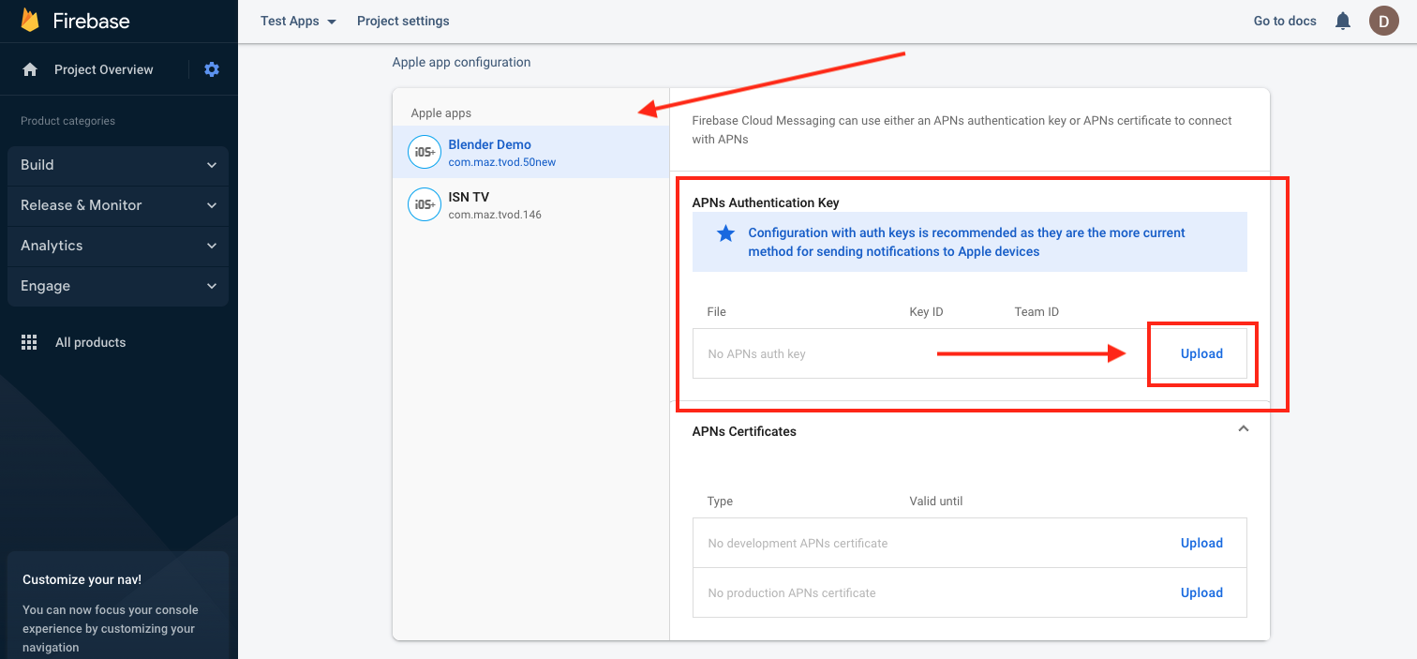Viewport: 1417px width, 659px height.
Task: Open the user account avatar
Action: click(x=1384, y=21)
